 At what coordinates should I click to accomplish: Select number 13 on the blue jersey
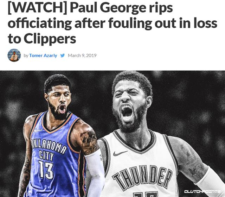point(46,170)
